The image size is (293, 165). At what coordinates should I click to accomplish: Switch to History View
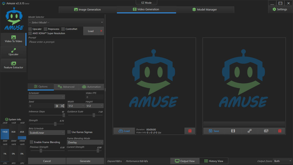point(214,161)
